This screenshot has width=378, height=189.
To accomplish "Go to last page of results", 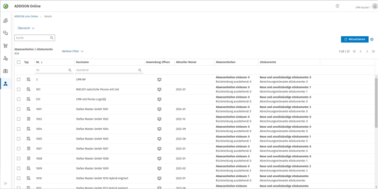I will (373, 51).
